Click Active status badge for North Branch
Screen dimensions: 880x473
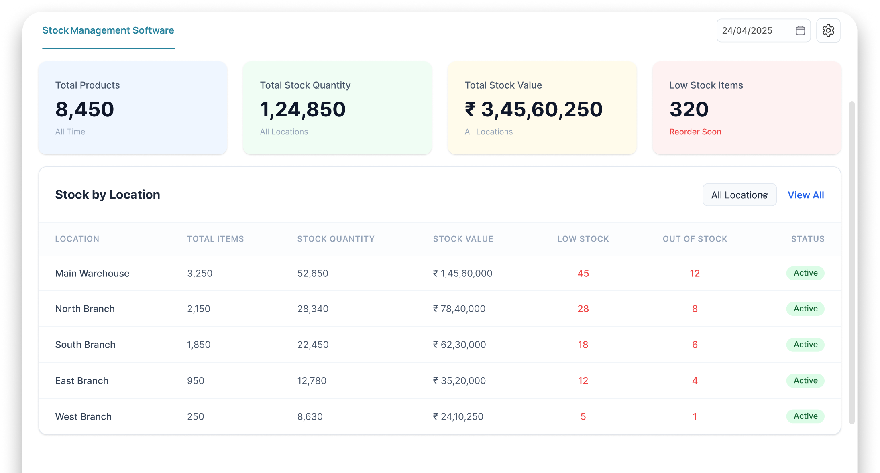(x=805, y=309)
